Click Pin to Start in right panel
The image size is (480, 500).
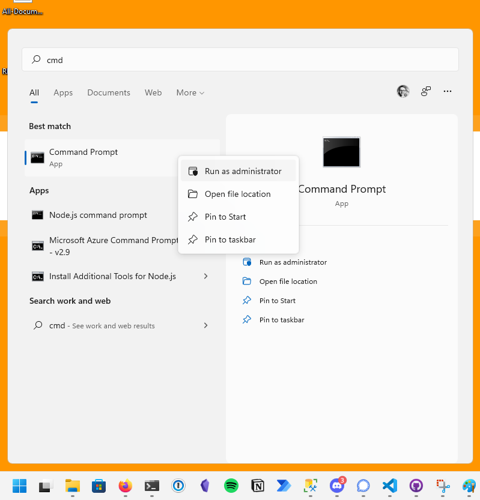coord(277,301)
